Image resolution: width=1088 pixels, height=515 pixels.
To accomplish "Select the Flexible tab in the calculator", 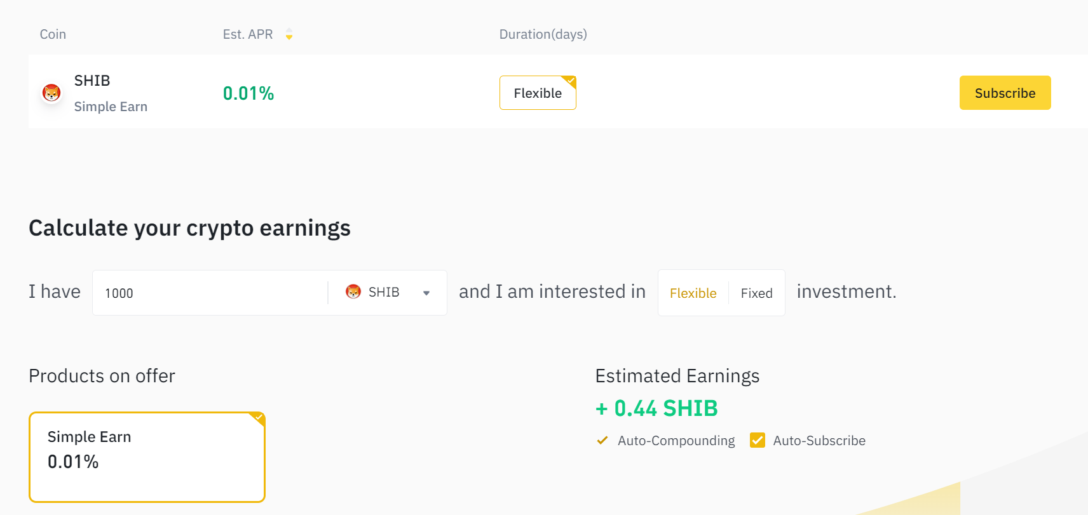I will click(x=693, y=293).
